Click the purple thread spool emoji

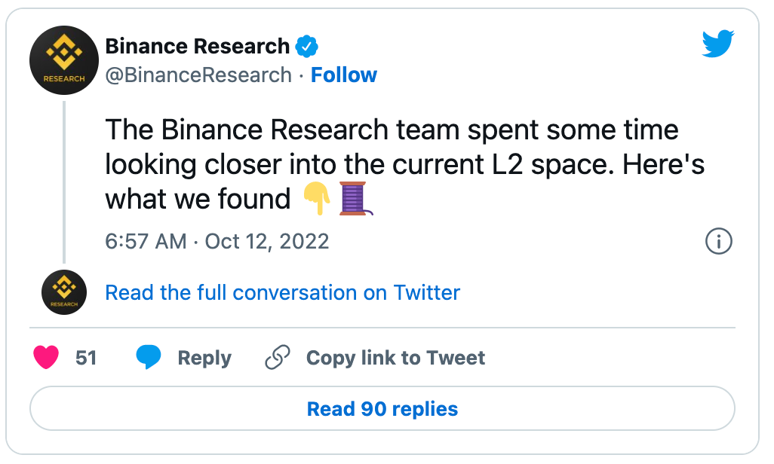click(x=353, y=199)
